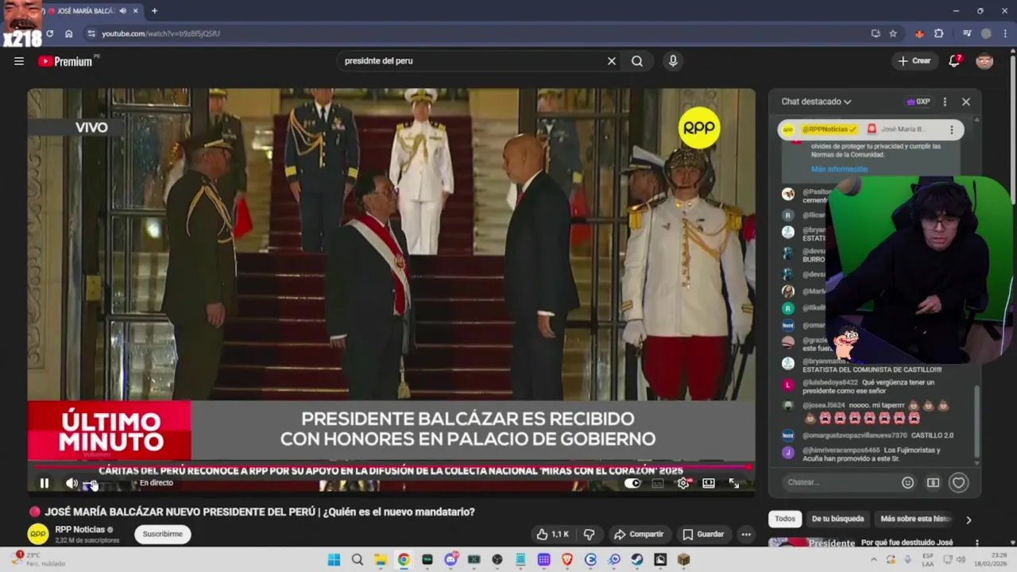Image resolution: width=1017 pixels, height=572 pixels.
Task: Expand the Chat destacado dropdown
Action: tap(816, 102)
